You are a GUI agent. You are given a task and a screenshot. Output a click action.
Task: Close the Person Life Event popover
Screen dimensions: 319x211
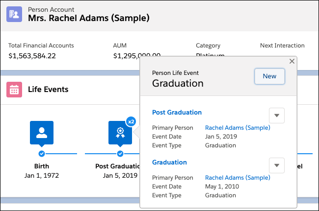292,61
